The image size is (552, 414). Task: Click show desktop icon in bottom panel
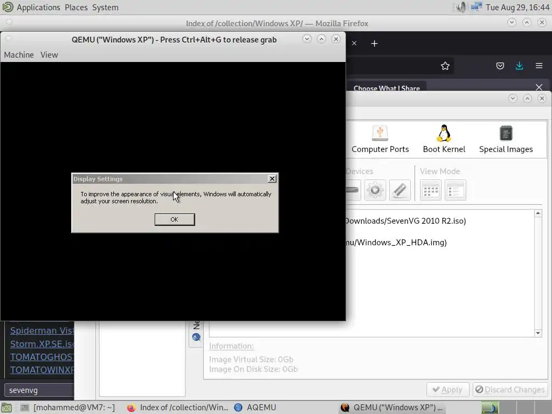pyautogui.click(x=6, y=408)
